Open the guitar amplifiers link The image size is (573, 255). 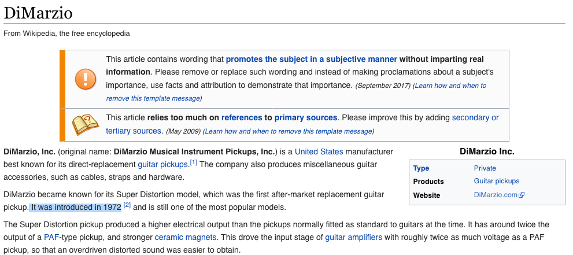[353, 238]
